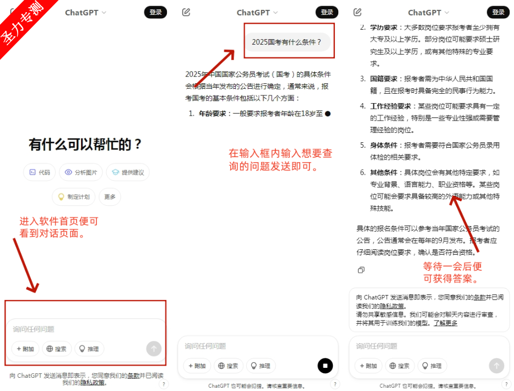The height and width of the screenshot is (391, 514).
Task: Click the send arrow button in left screenshot
Action: [x=154, y=349]
